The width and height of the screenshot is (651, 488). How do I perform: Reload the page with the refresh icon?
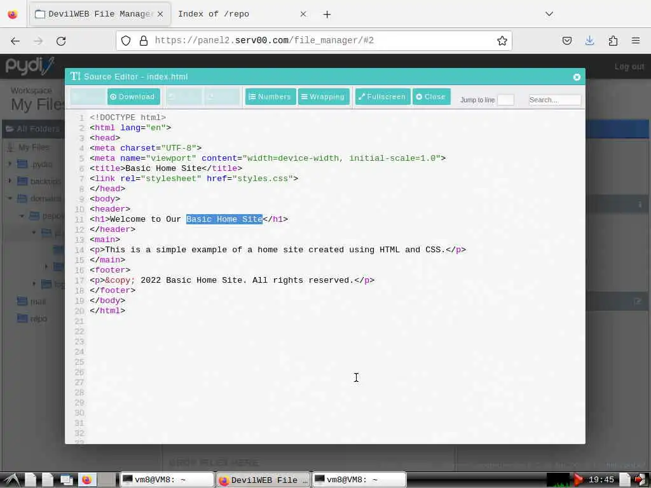click(61, 41)
